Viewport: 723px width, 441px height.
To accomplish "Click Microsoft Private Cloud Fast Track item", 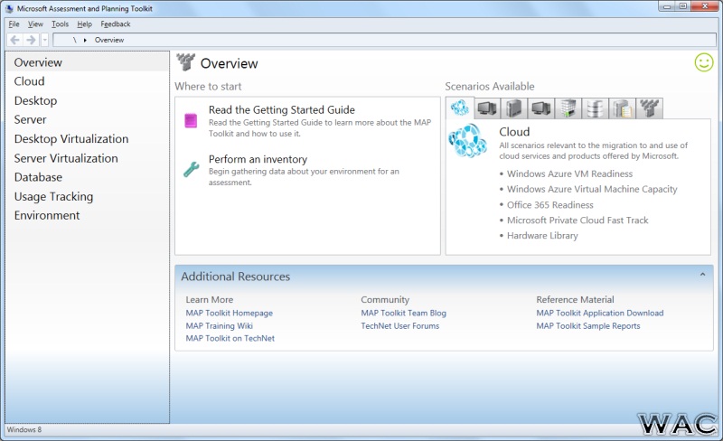I will pos(577,220).
